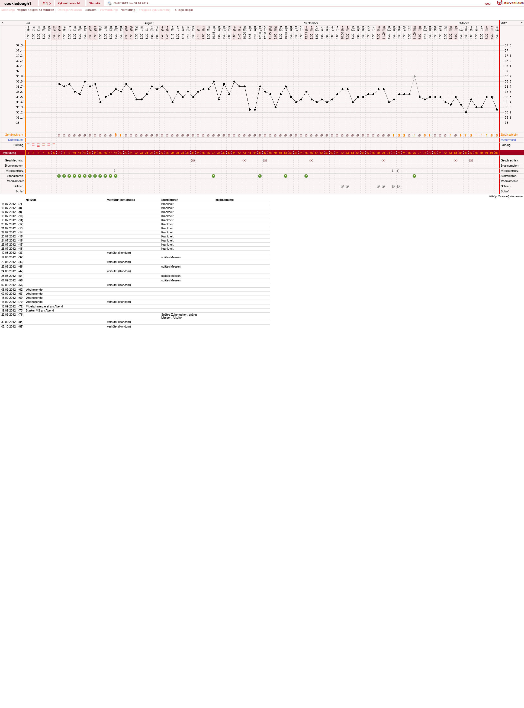Click the Geschlechtsv. marker on cycle day 87

(x=471, y=161)
